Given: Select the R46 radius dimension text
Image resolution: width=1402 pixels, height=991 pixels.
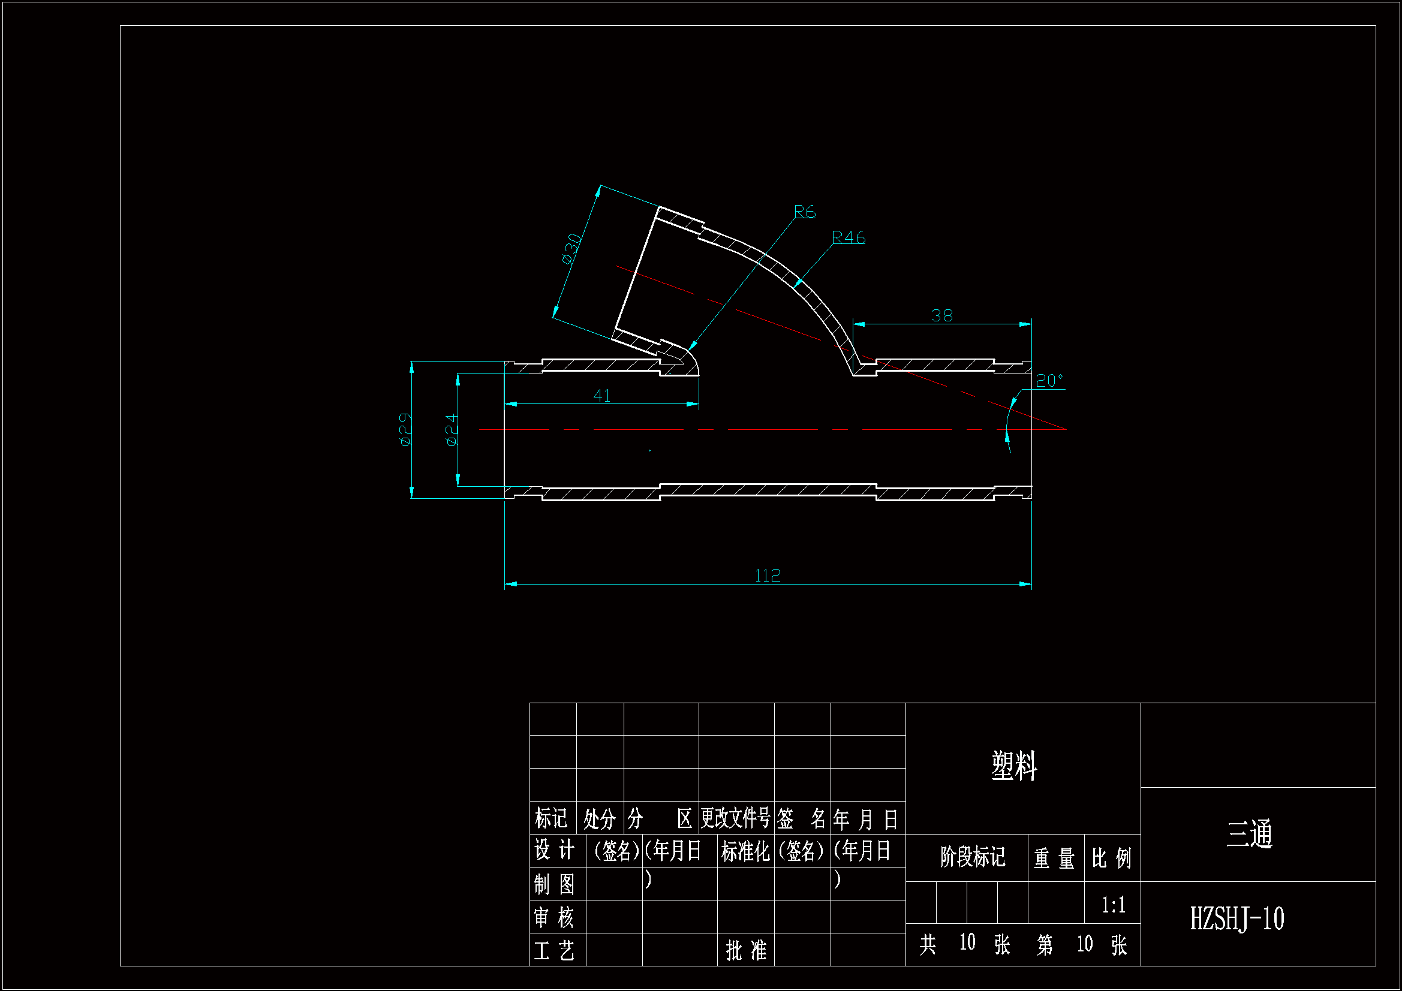Looking at the screenshot, I should pyautogui.click(x=848, y=237).
